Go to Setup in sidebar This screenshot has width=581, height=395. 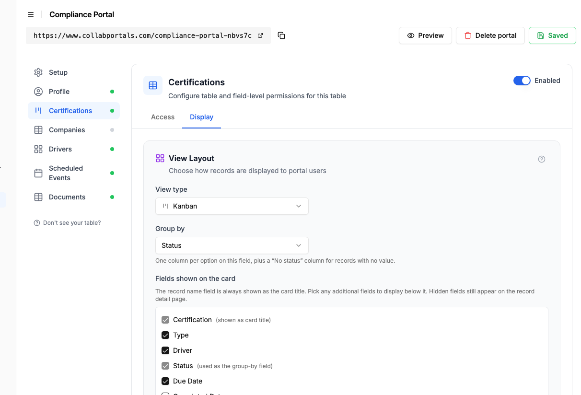pyautogui.click(x=74, y=72)
